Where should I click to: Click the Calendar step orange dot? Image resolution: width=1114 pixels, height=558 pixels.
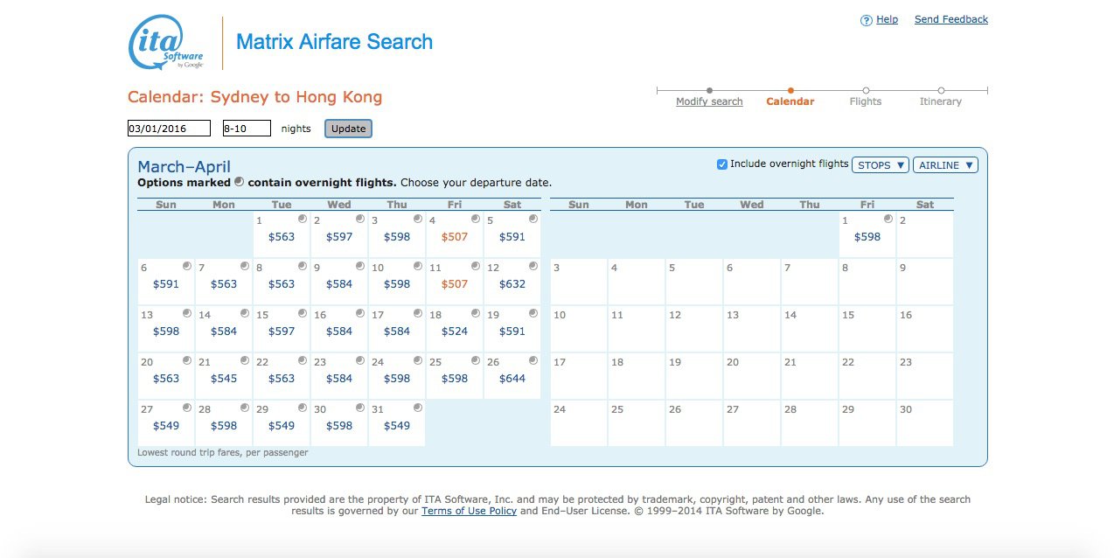pyautogui.click(x=790, y=90)
